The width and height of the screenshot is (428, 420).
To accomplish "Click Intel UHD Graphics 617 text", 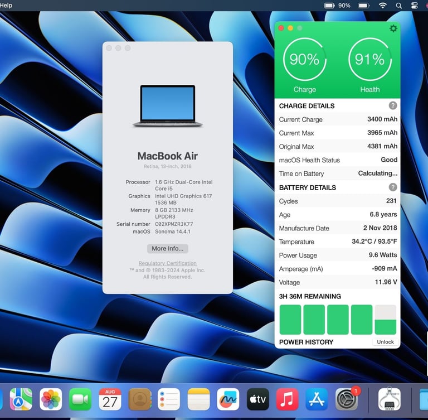I will point(183,196).
